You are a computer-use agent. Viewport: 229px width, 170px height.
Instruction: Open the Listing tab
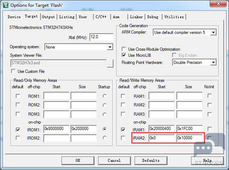[x=67, y=17]
